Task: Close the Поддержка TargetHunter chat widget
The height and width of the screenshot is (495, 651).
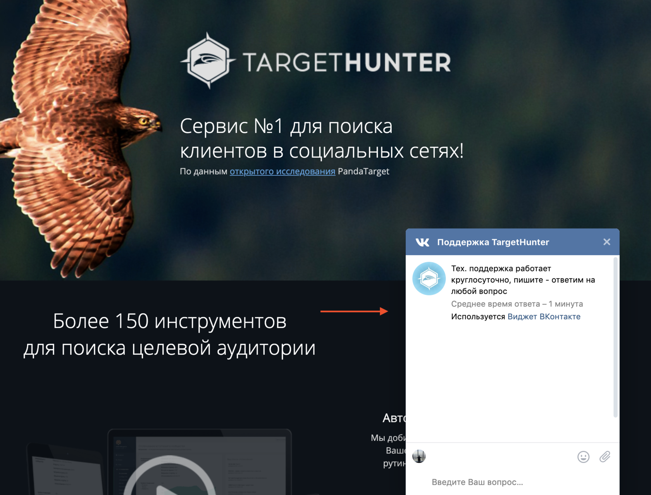Action: click(x=607, y=242)
